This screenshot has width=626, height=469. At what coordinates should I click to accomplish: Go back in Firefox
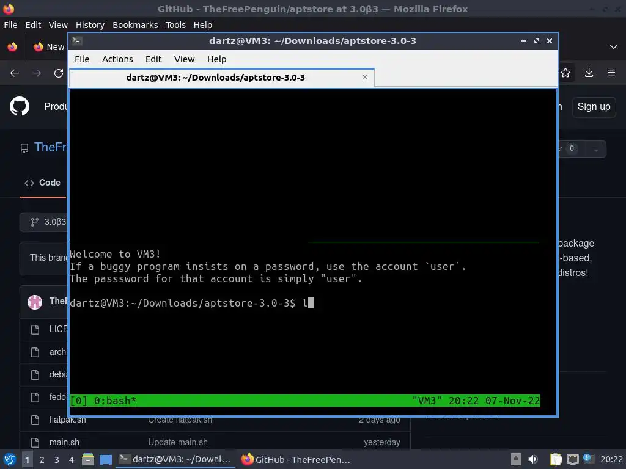[x=15, y=73]
